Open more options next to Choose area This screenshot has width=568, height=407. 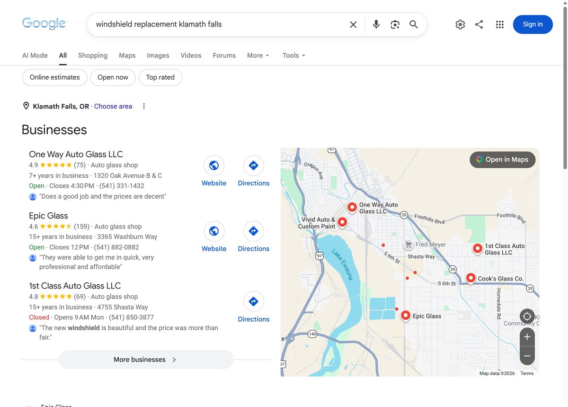[144, 106]
